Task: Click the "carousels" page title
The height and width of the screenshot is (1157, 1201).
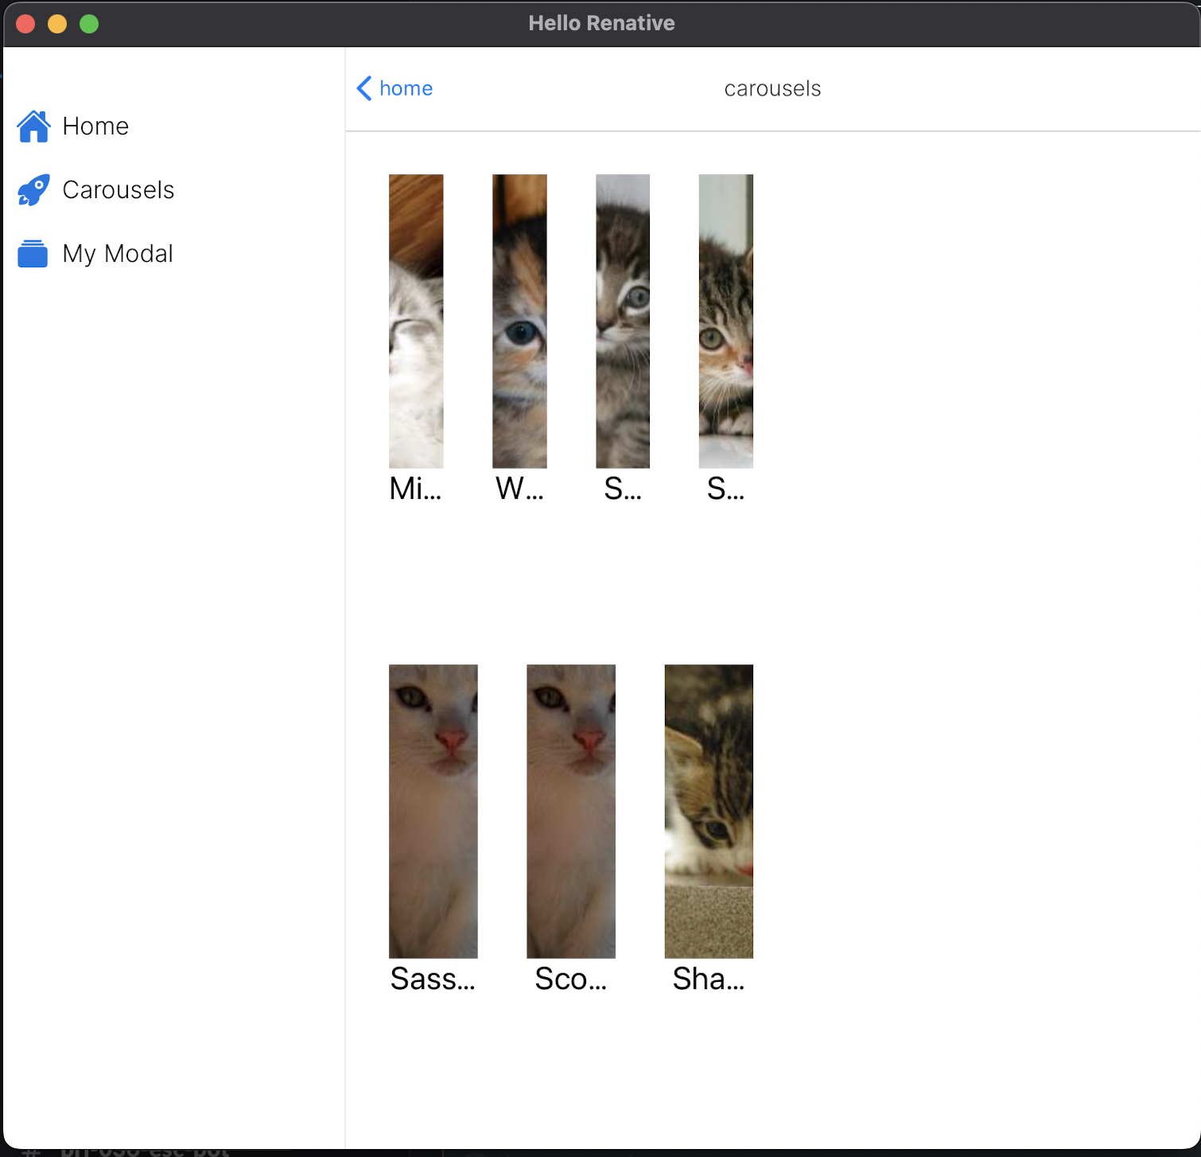Action: (x=772, y=88)
